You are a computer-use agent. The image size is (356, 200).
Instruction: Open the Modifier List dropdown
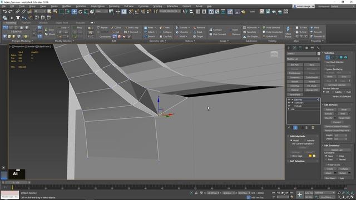(x=303, y=59)
